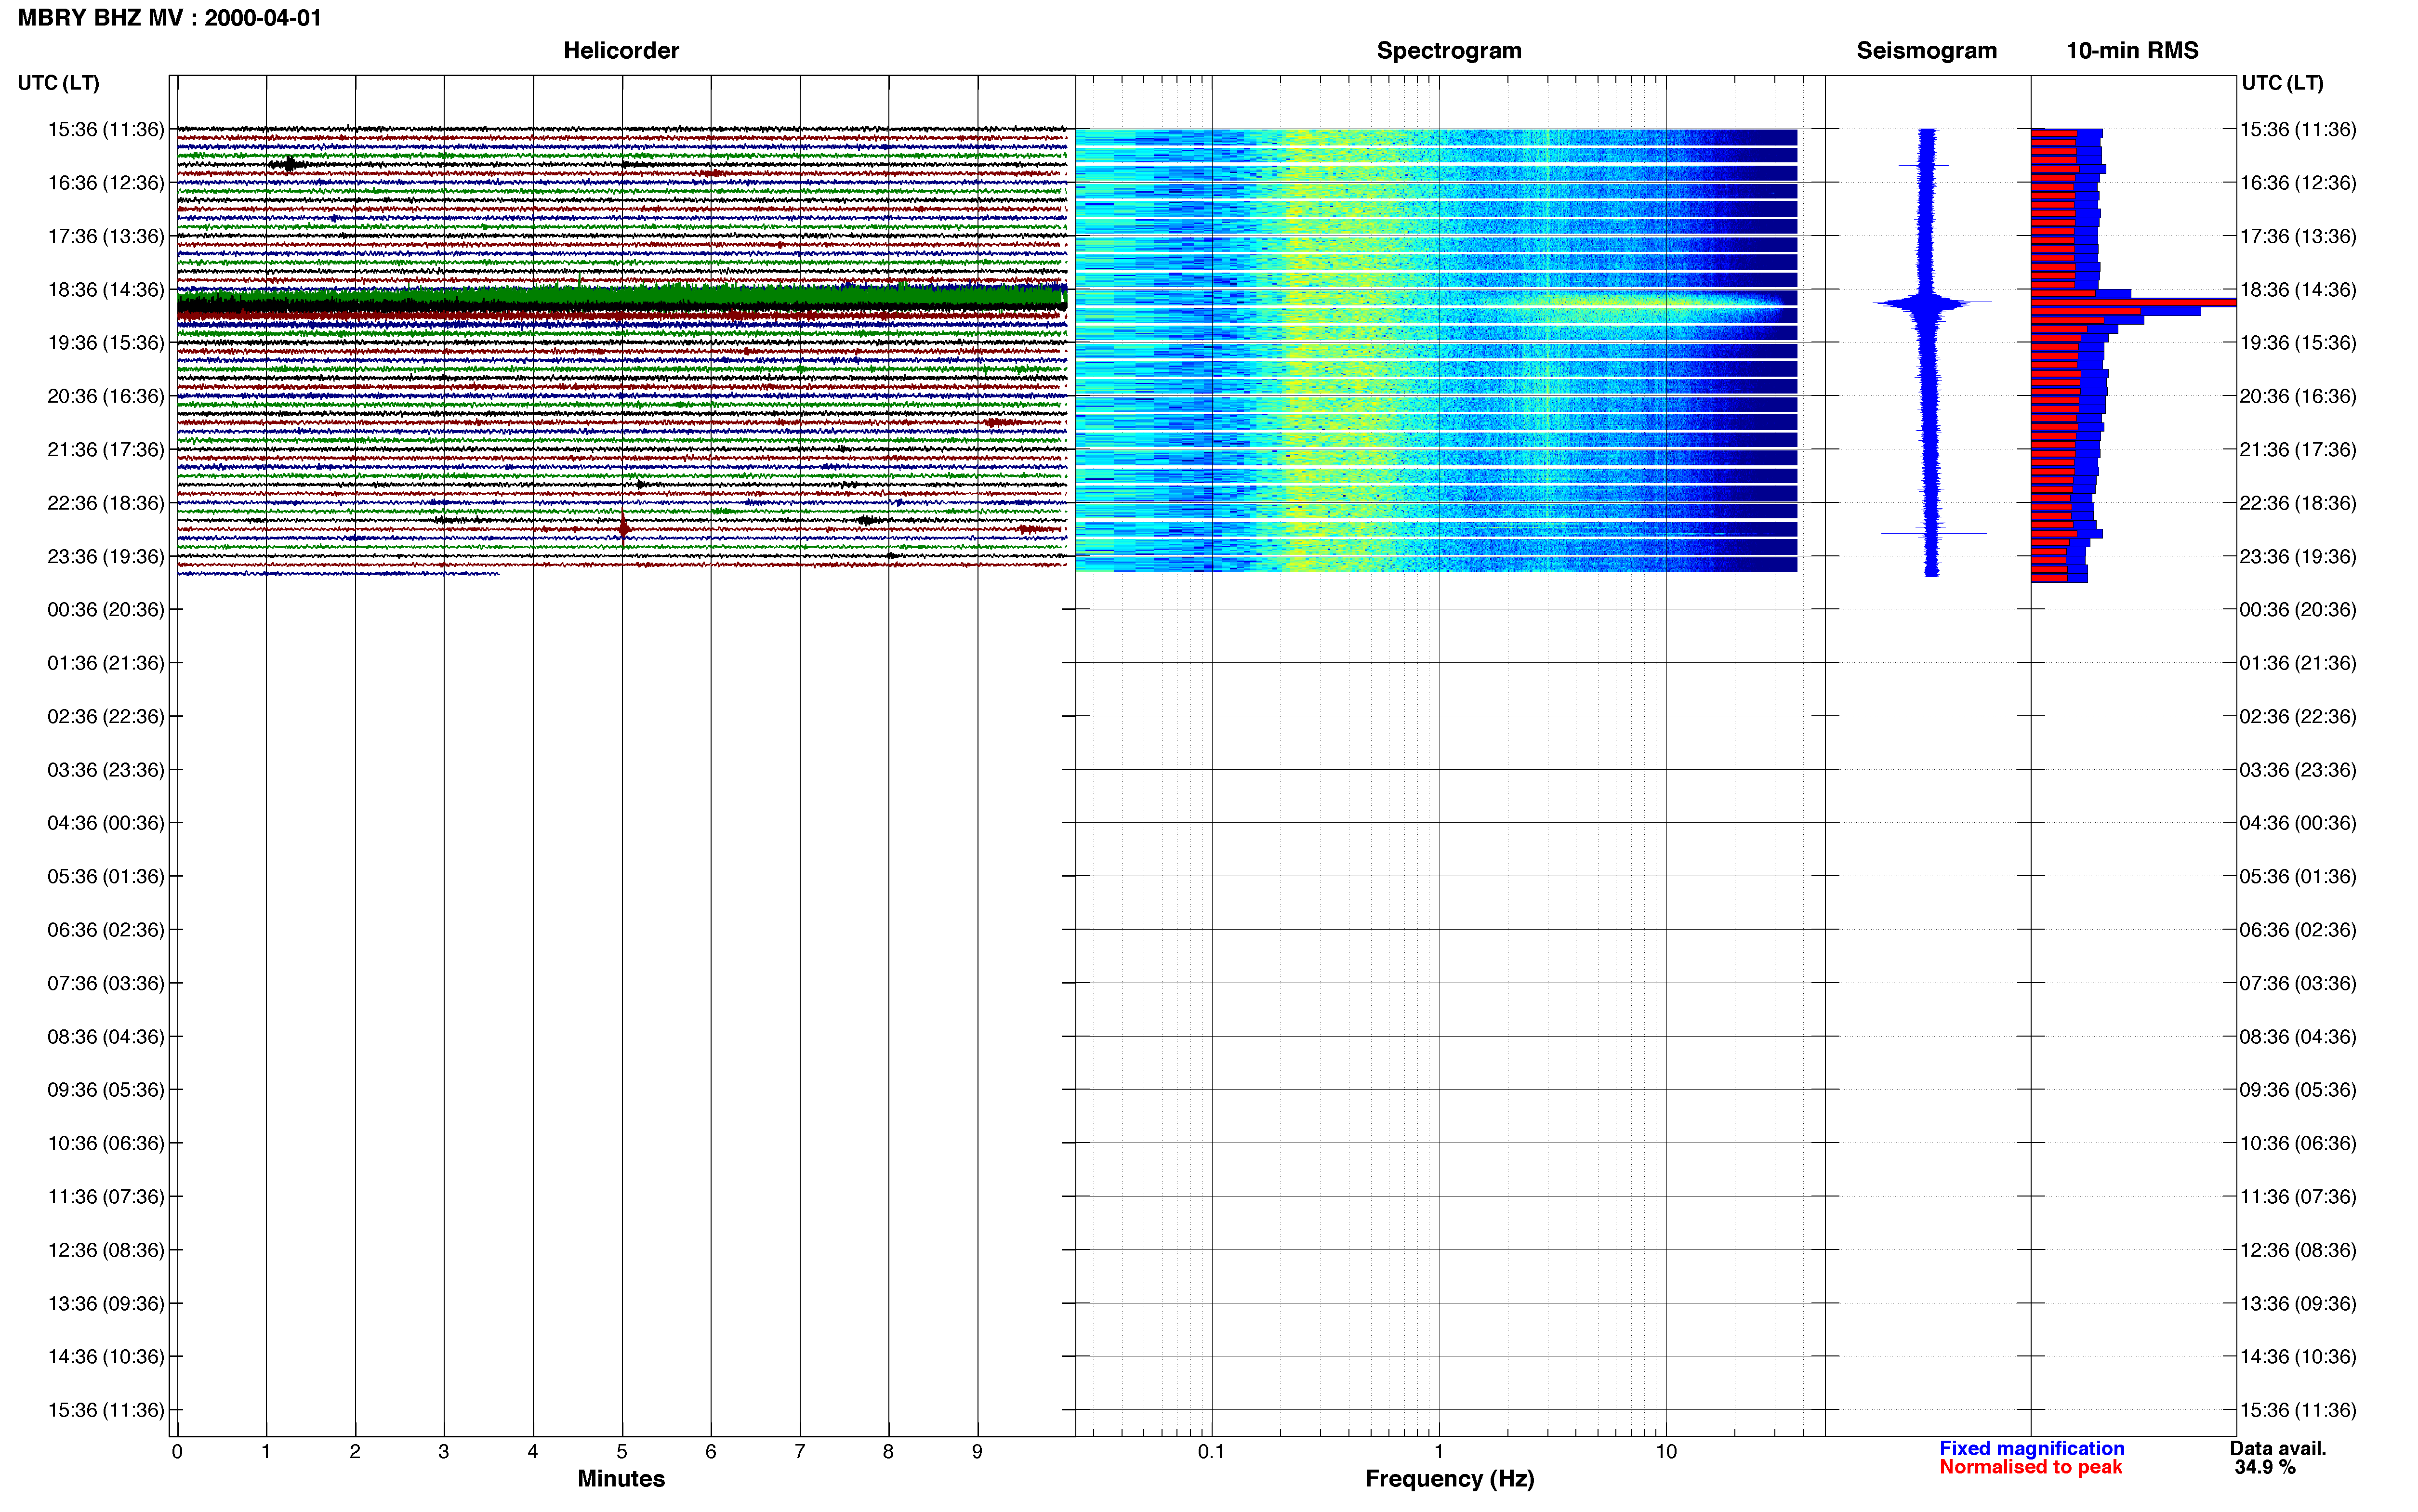Image resolution: width=2418 pixels, height=1512 pixels.
Task: Click the left time label "10:36 (06:36)"
Action: [x=106, y=1143]
